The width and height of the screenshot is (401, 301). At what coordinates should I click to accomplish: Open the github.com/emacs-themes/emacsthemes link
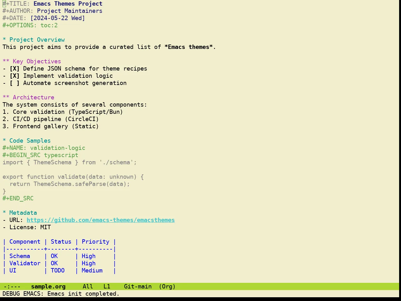pyautogui.click(x=101, y=220)
